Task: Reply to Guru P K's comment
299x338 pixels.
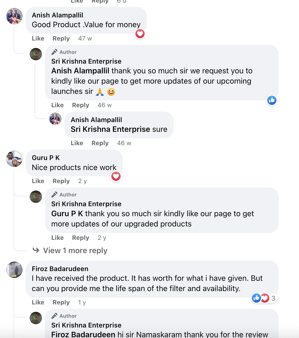Action: [x=61, y=181]
